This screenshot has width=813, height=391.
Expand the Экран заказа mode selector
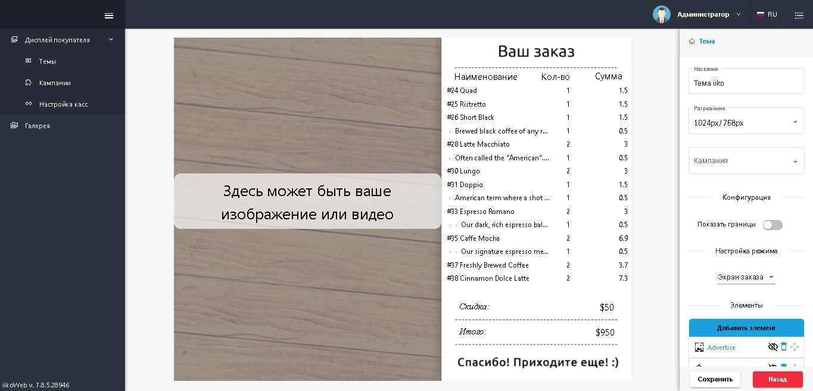pos(746,277)
